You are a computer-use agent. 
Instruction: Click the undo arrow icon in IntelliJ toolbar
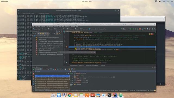[150, 29]
